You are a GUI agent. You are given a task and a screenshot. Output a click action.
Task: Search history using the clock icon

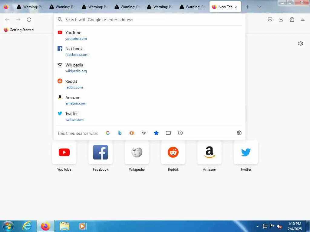(180, 133)
